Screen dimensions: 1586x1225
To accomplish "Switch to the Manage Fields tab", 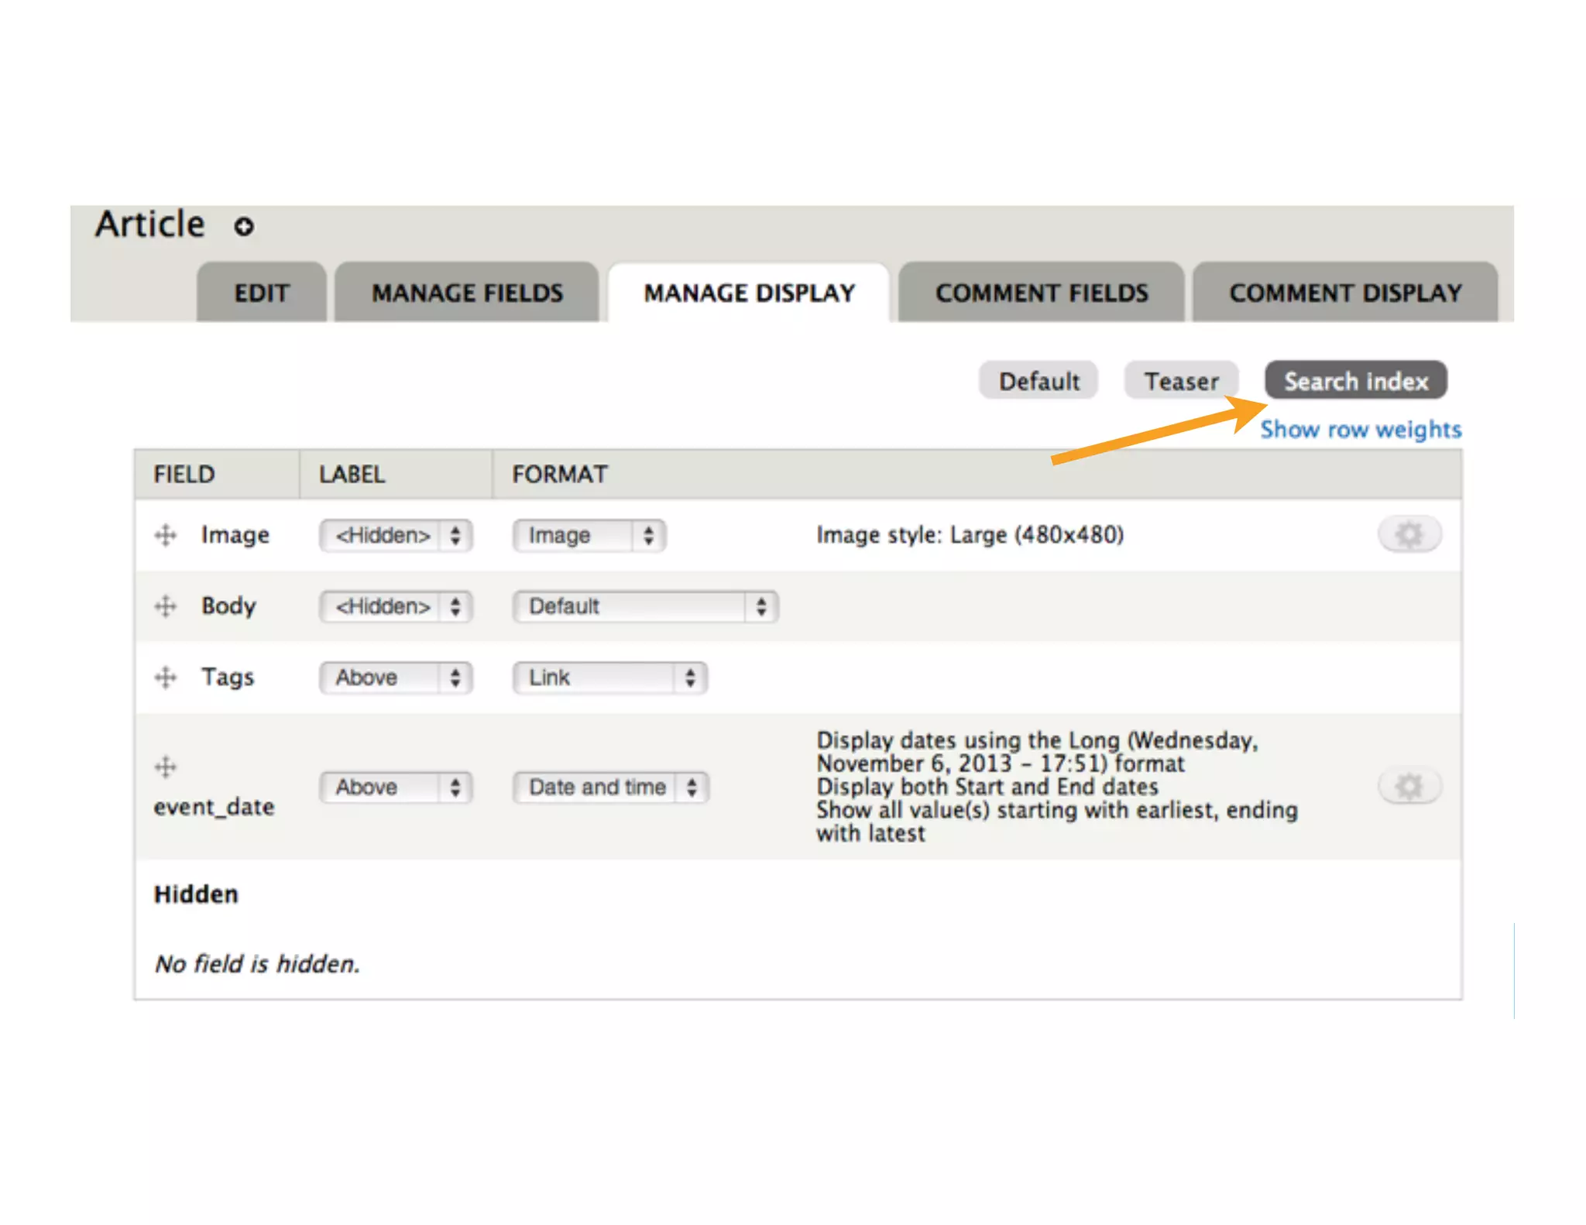I will [x=467, y=293].
